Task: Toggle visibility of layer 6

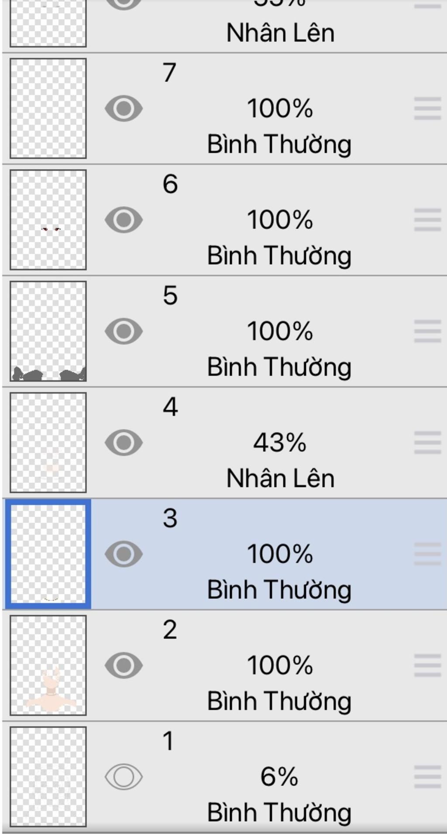Action: pos(124,220)
